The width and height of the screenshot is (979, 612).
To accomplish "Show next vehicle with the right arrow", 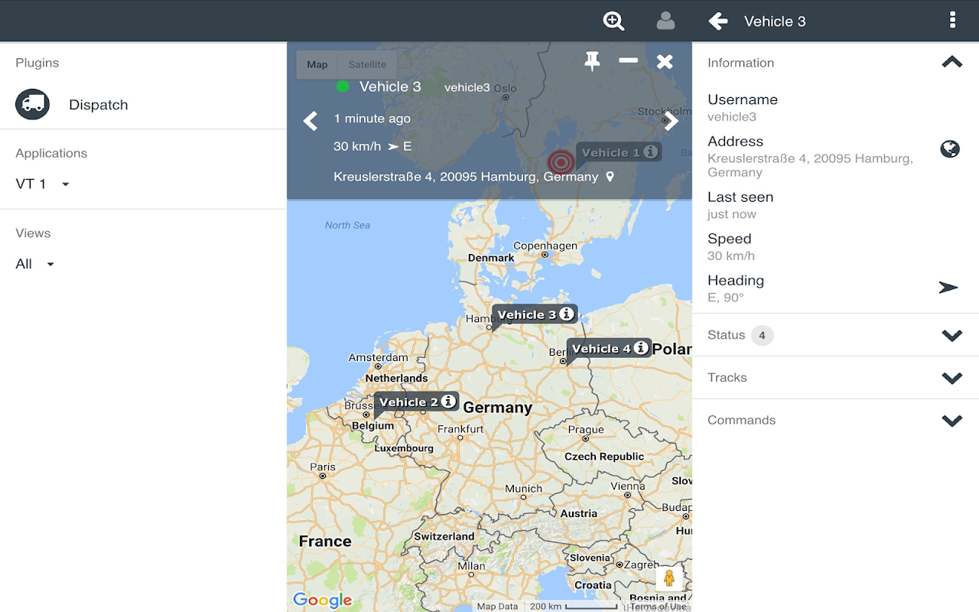I will pyautogui.click(x=672, y=121).
